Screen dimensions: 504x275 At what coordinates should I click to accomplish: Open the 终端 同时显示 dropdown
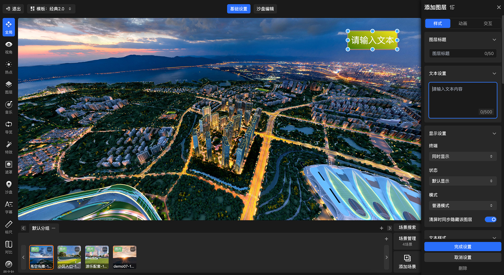463,156
